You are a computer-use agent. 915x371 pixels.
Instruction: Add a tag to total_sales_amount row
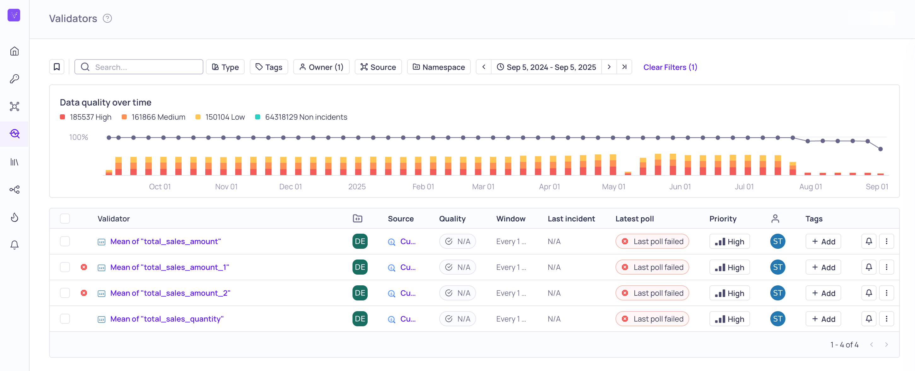823,241
